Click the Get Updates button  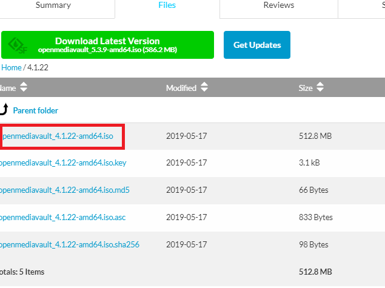click(257, 45)
